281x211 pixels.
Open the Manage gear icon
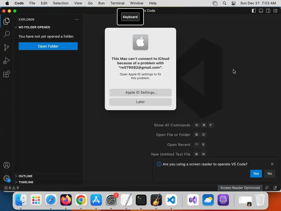tap(7, 178)
